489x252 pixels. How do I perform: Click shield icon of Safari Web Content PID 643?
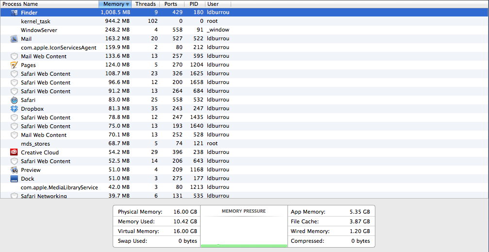click(x=15, y=161)
